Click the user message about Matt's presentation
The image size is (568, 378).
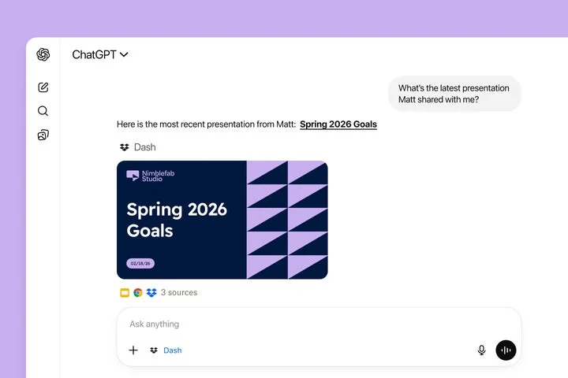point(454,94)
